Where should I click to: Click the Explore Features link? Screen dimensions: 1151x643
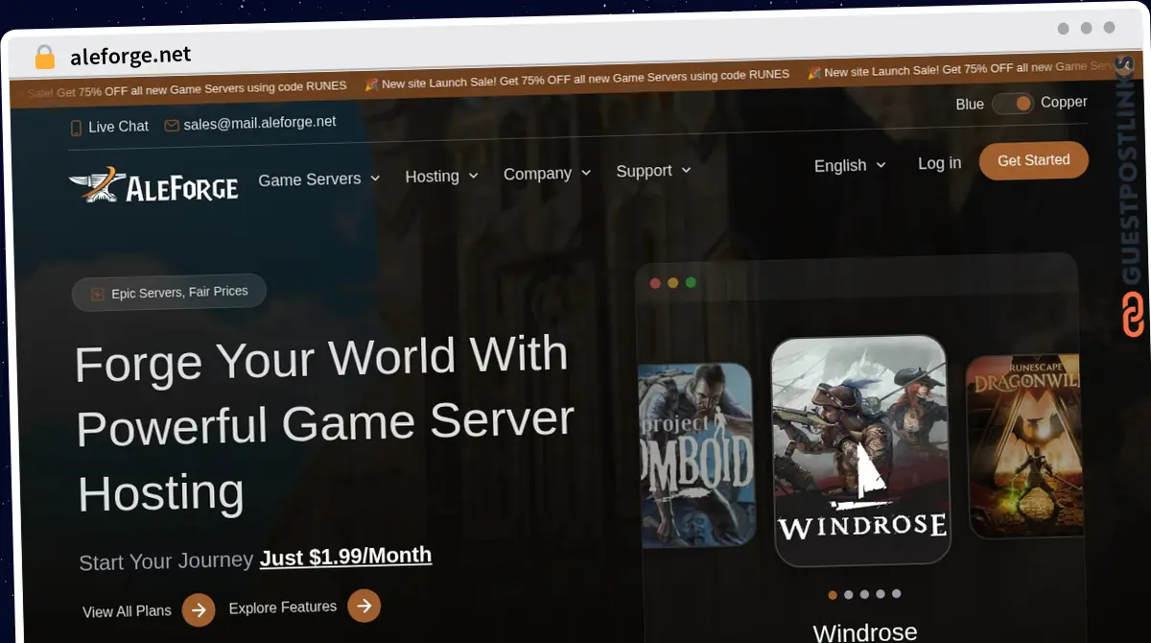pyautogui.click(x=283, y=607)
